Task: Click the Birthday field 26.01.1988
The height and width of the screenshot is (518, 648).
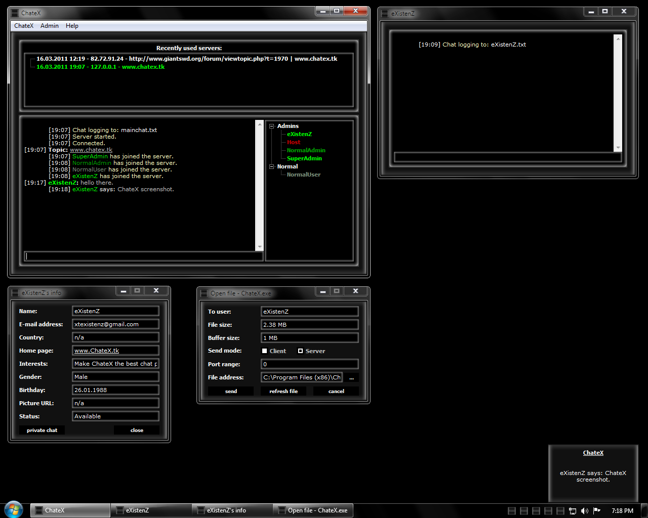Action: point(116,390)
